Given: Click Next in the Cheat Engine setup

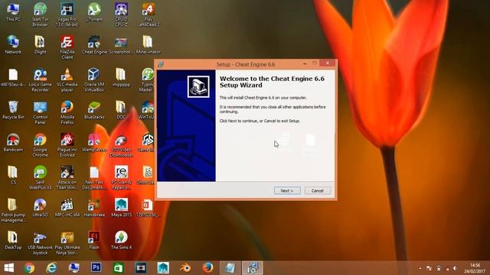Looking at the screenshot, I should click(287, 190).
